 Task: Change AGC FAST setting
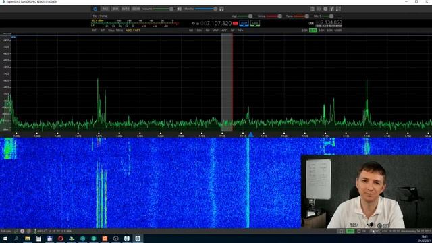[133, 30]
